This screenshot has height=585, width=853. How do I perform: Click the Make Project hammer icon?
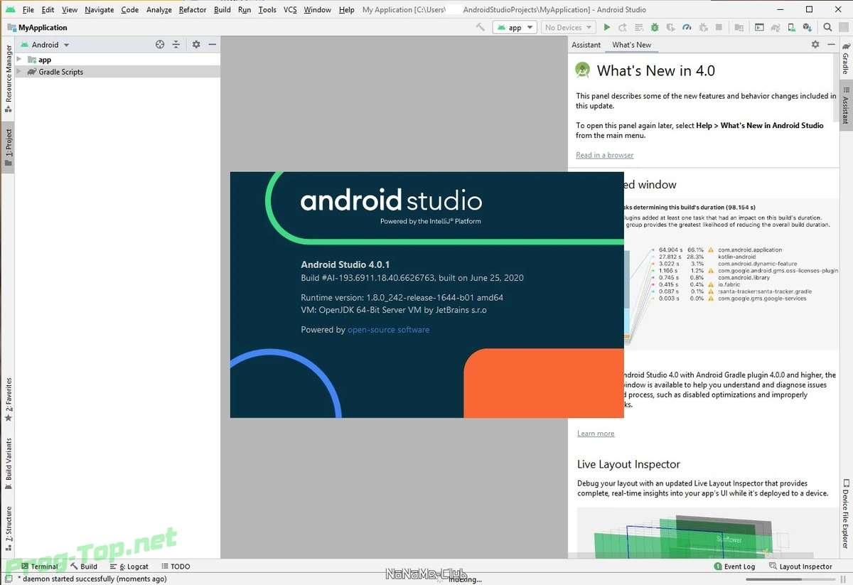point(481,28)
